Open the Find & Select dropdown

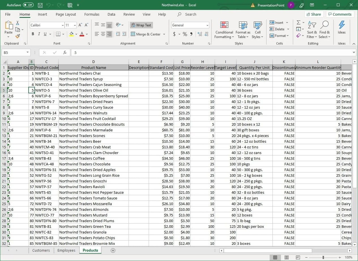324,30
